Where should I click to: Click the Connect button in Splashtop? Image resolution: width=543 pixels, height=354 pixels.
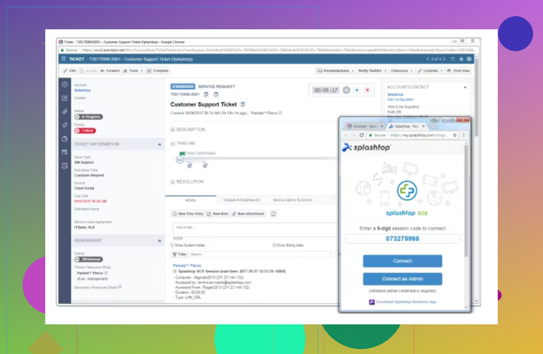(x=402, y=261)
